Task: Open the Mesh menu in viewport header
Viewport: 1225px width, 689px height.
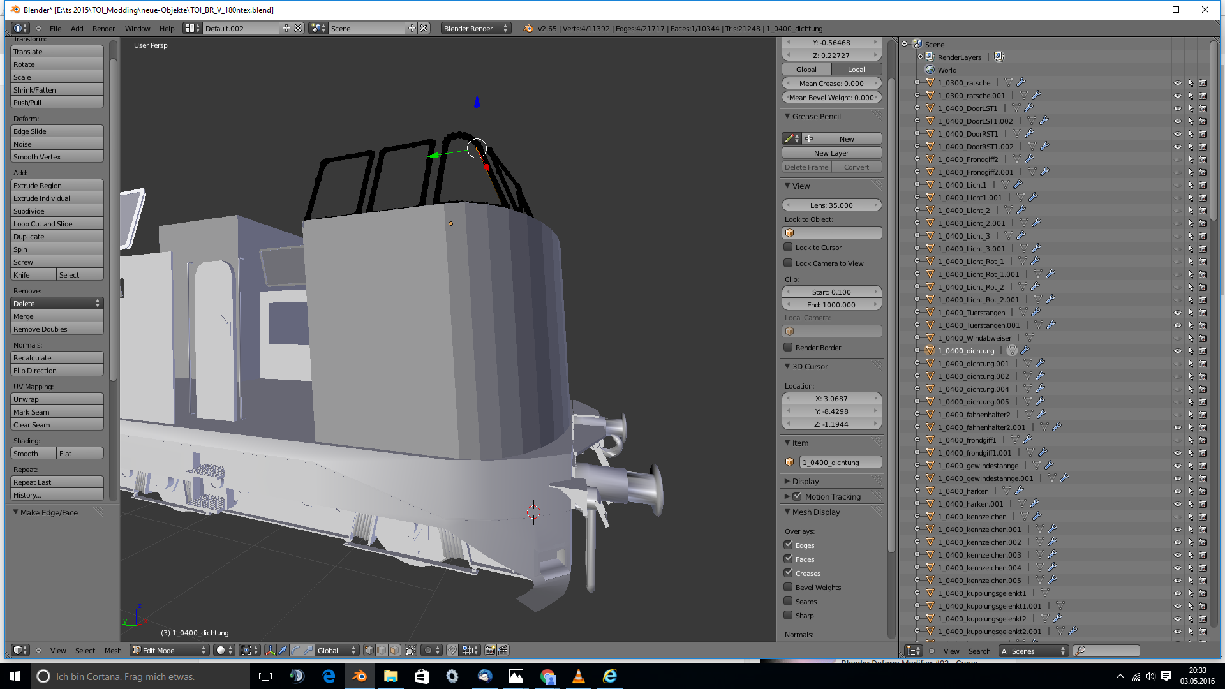Action: point(113,651)
